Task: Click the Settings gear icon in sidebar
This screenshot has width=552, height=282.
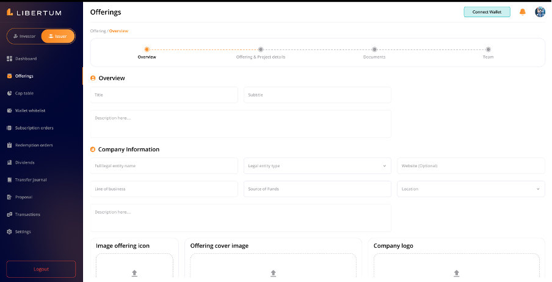Action: tap(9, 232)
